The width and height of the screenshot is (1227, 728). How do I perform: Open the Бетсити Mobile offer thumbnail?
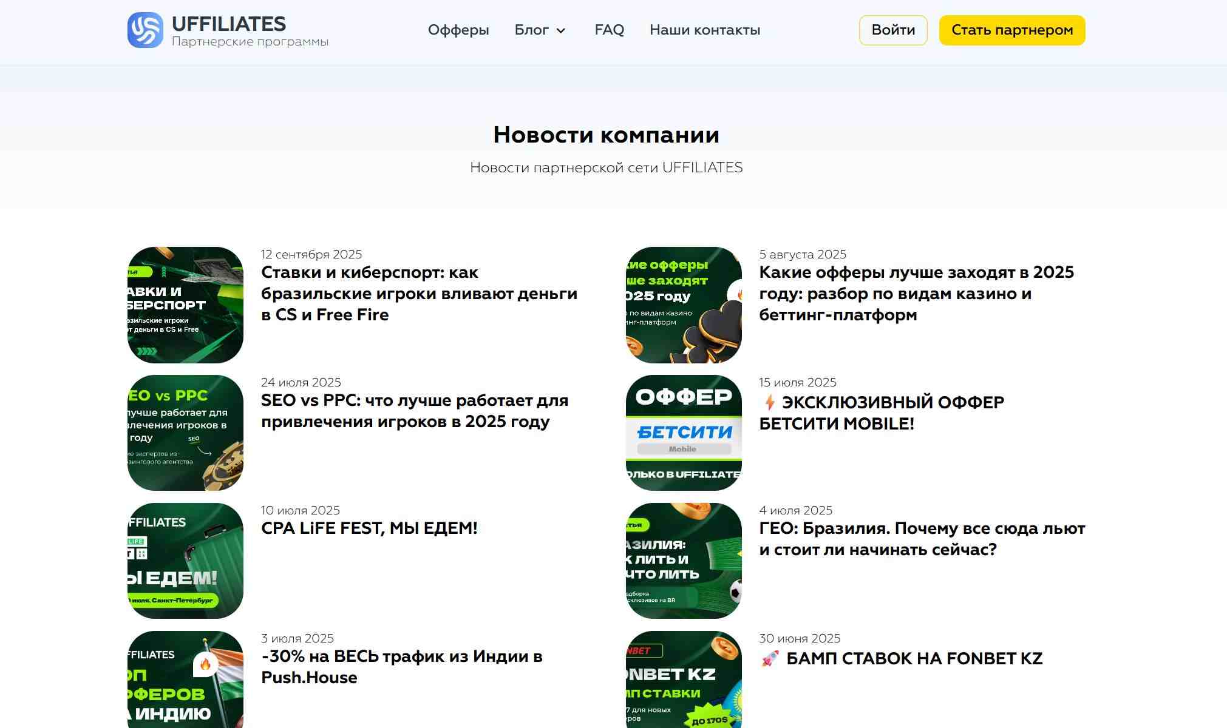(x=684, y=433)
